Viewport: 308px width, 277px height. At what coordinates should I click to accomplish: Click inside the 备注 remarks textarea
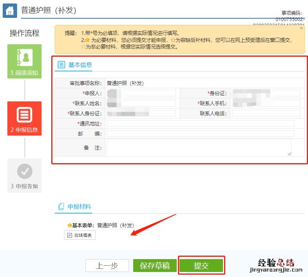(199, 148)
